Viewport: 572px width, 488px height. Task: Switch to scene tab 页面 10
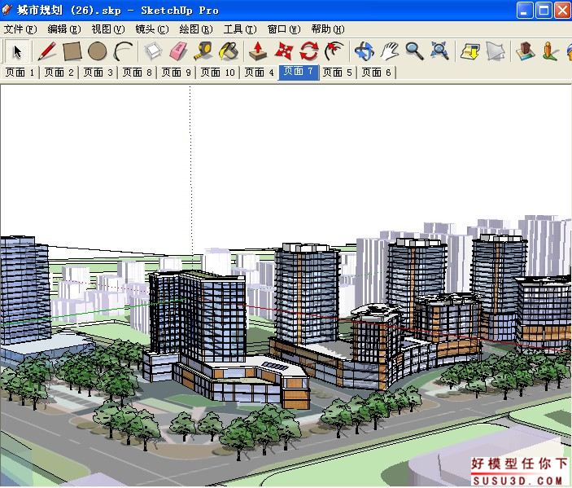click(218, 73)
